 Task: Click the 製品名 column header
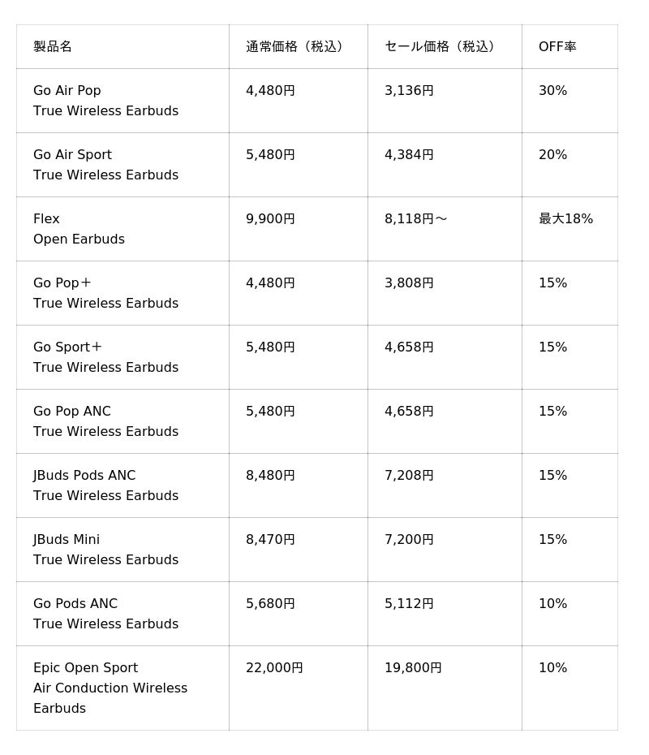coord(53,46)
